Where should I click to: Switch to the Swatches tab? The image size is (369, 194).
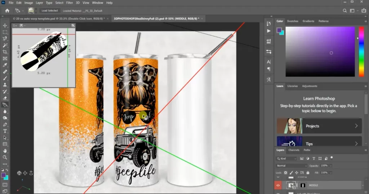pos(293,21)
